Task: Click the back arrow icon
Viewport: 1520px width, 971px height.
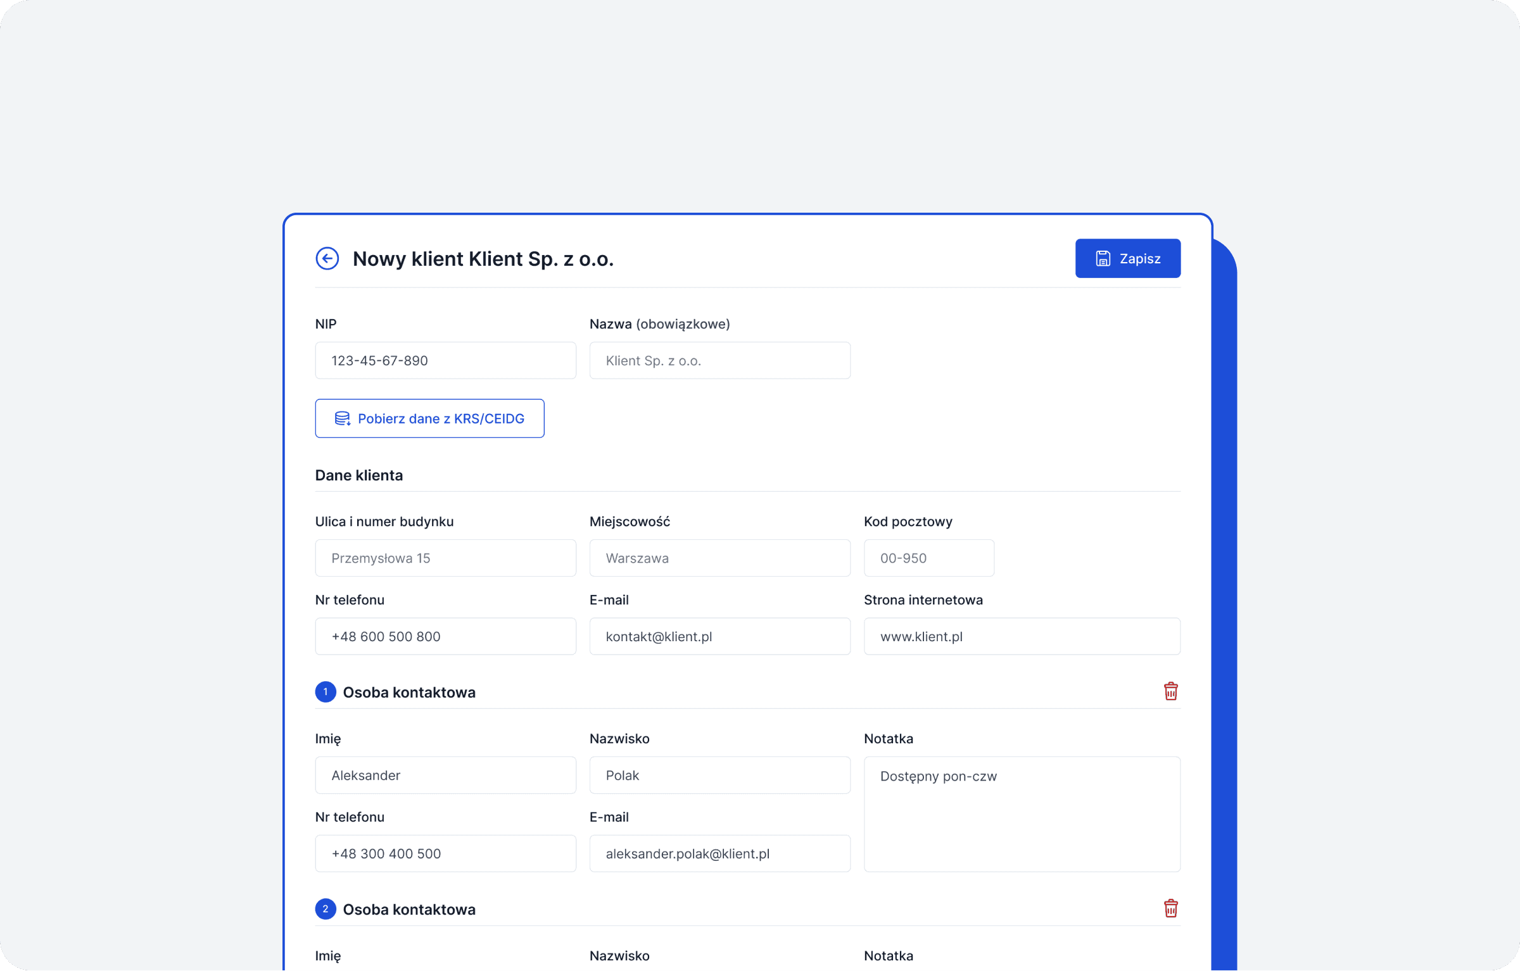Action: click(x=327, y=258)
